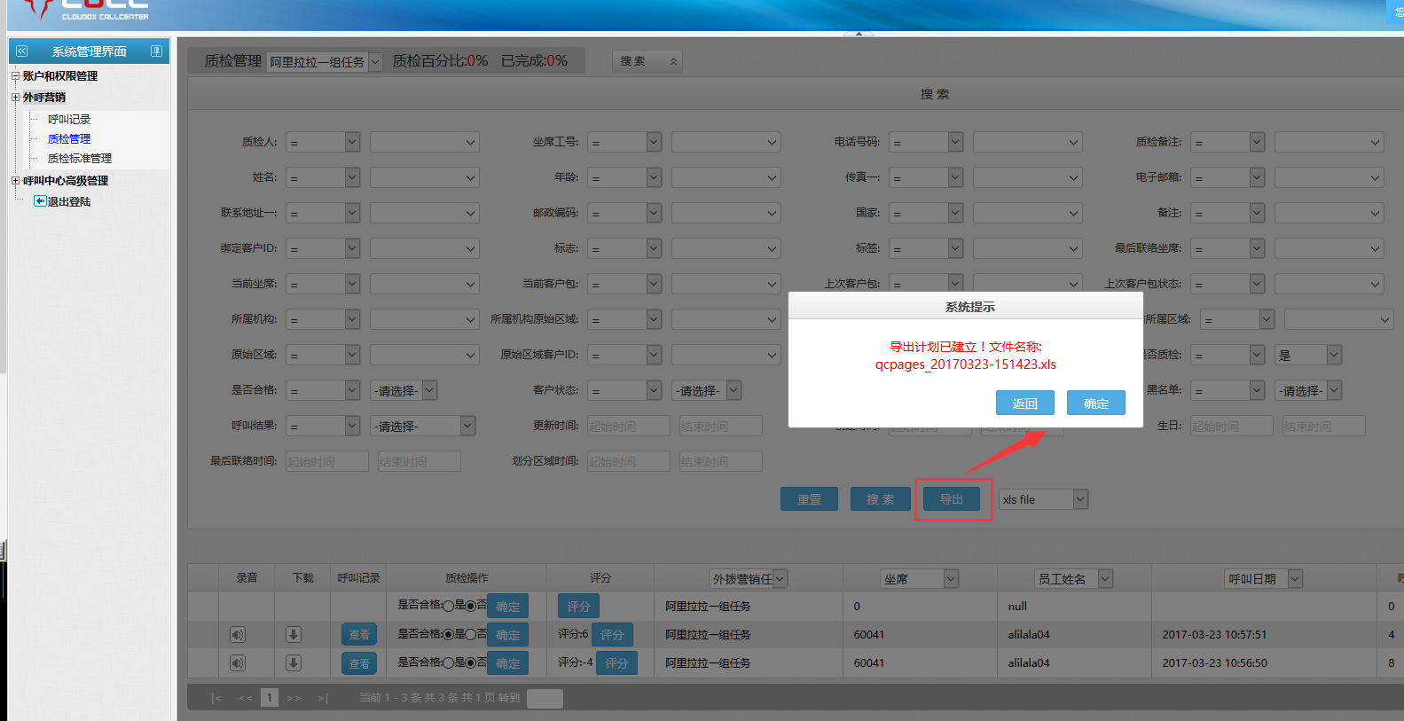Click the page jump input field
Image resolution: width=1404 pixels, height=721 pixels.
[x=545, y=698]
